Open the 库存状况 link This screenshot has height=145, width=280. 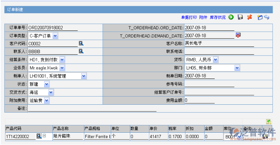(218, 17)
